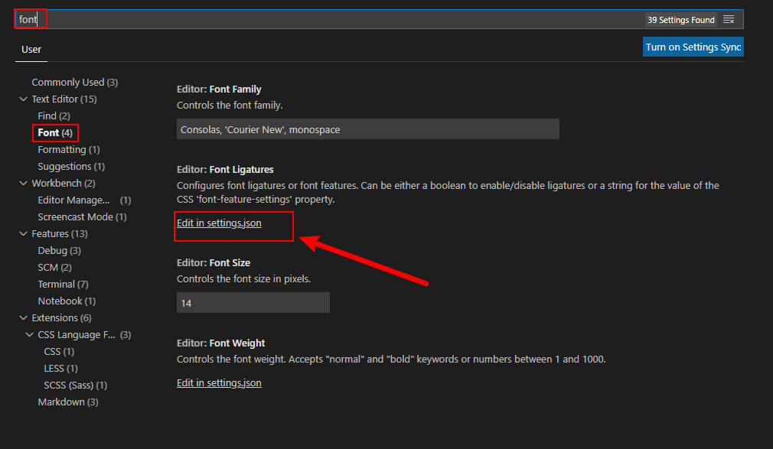Select CSS Language Features (3) item
This screenshot has width=773, height=449.
coord(84,335)
